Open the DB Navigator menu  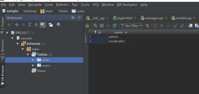click(127, 5)
